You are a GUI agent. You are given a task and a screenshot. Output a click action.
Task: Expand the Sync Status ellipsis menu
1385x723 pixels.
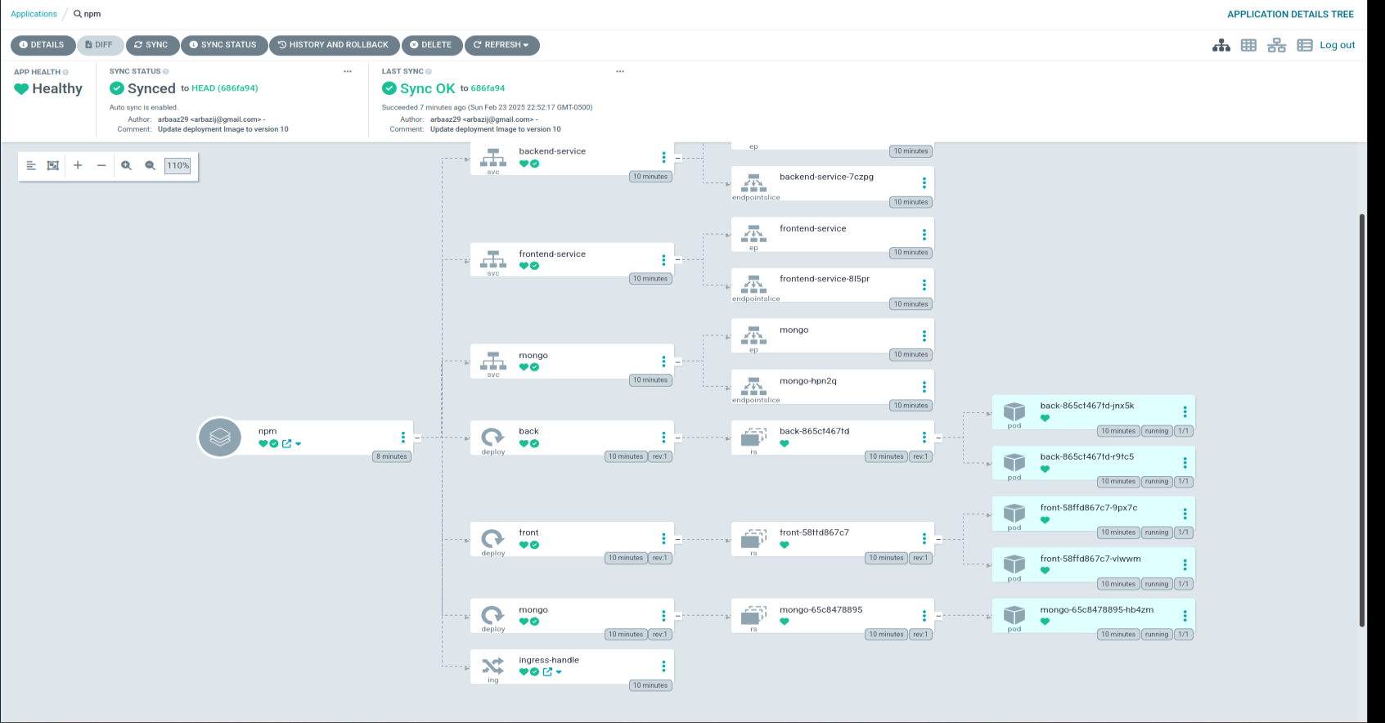(x=348, y=72)
